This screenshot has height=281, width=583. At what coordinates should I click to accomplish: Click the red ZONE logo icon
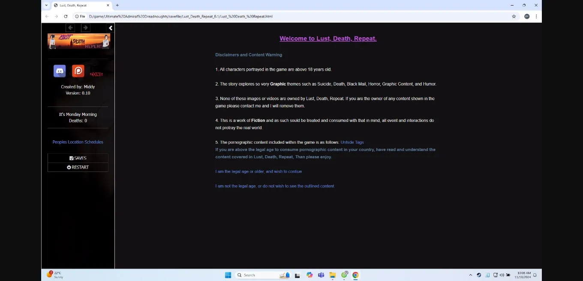[96, 74]
